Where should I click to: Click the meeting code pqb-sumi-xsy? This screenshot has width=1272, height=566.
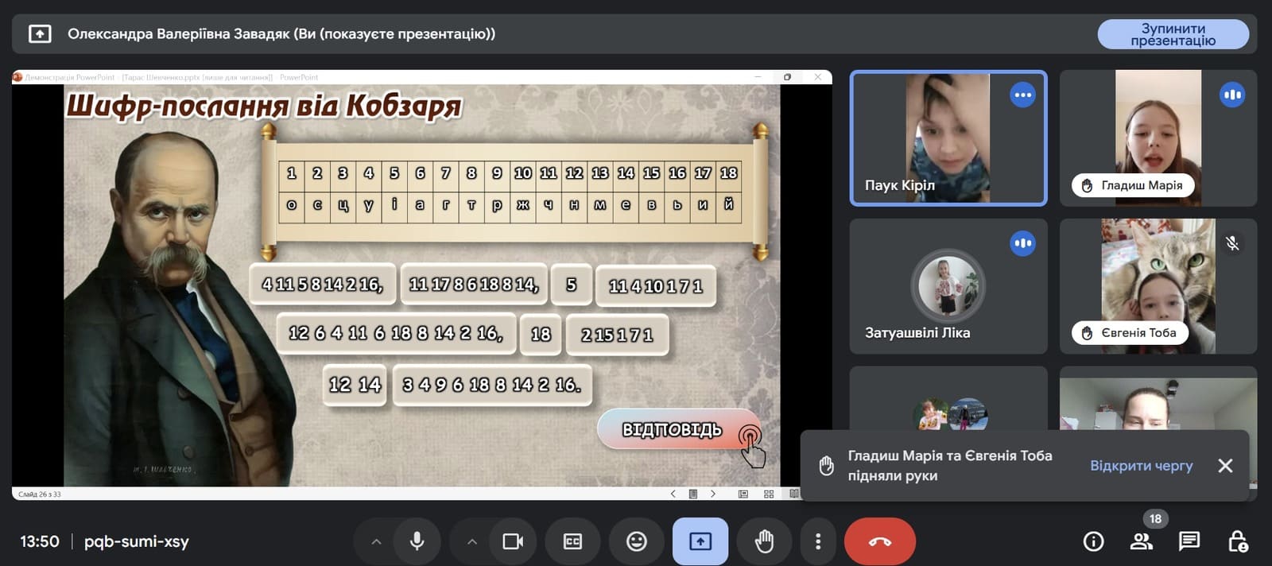pos(137,541)
